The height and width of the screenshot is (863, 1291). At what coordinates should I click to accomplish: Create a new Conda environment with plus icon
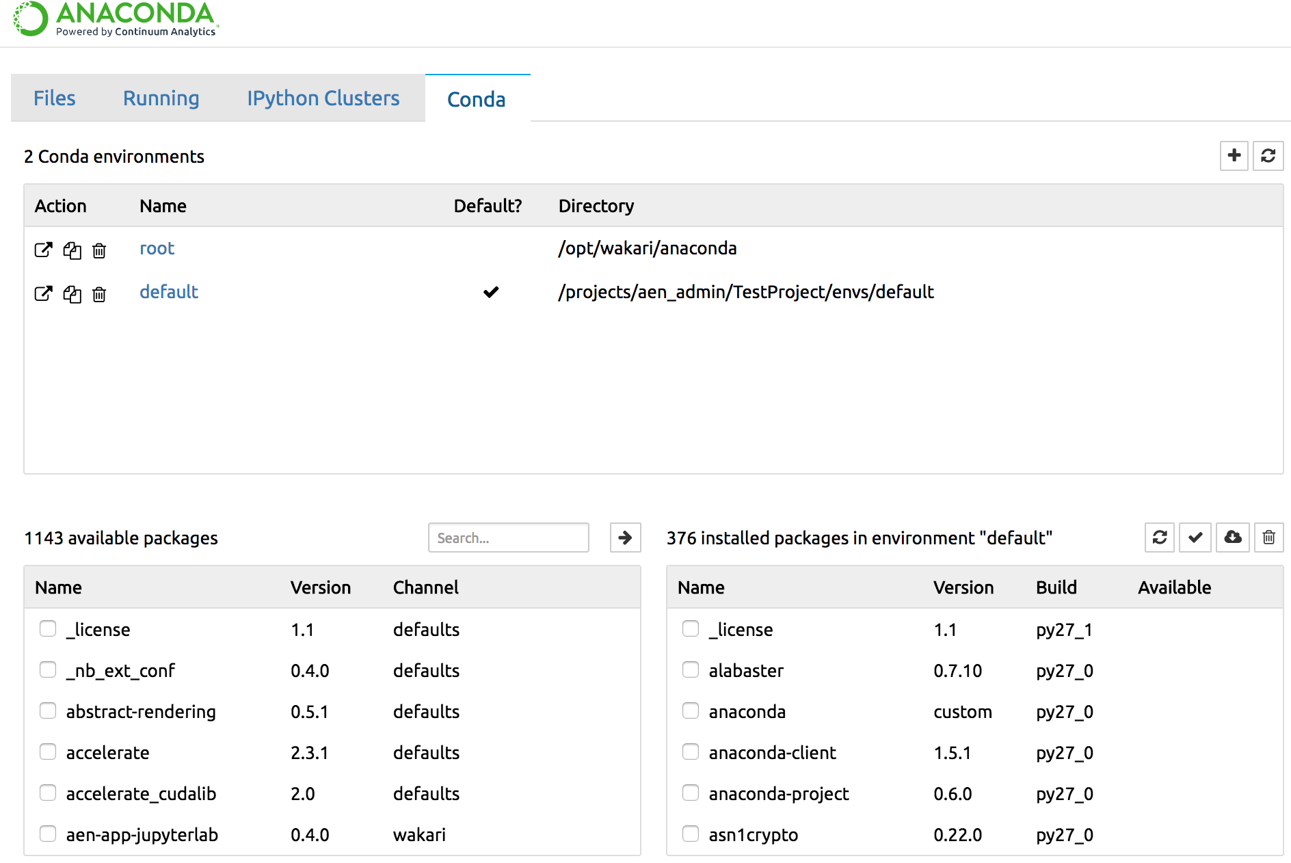(1234, 156)
